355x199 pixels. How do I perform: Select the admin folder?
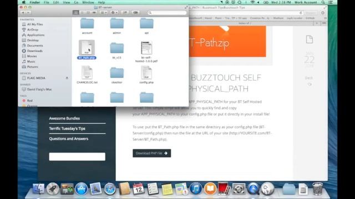(117, 26)
